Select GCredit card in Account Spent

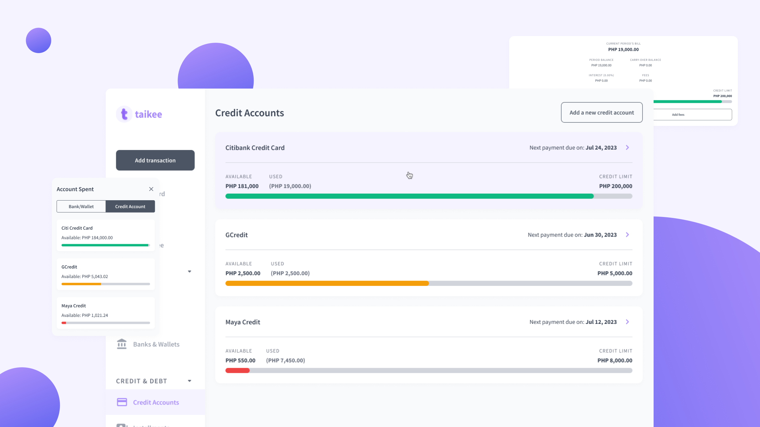coord(106,274)
